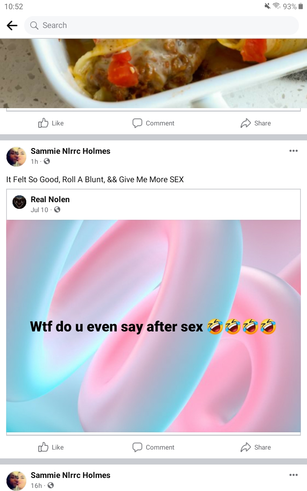
Task: Like the food photo post
Action: (51, 123)
